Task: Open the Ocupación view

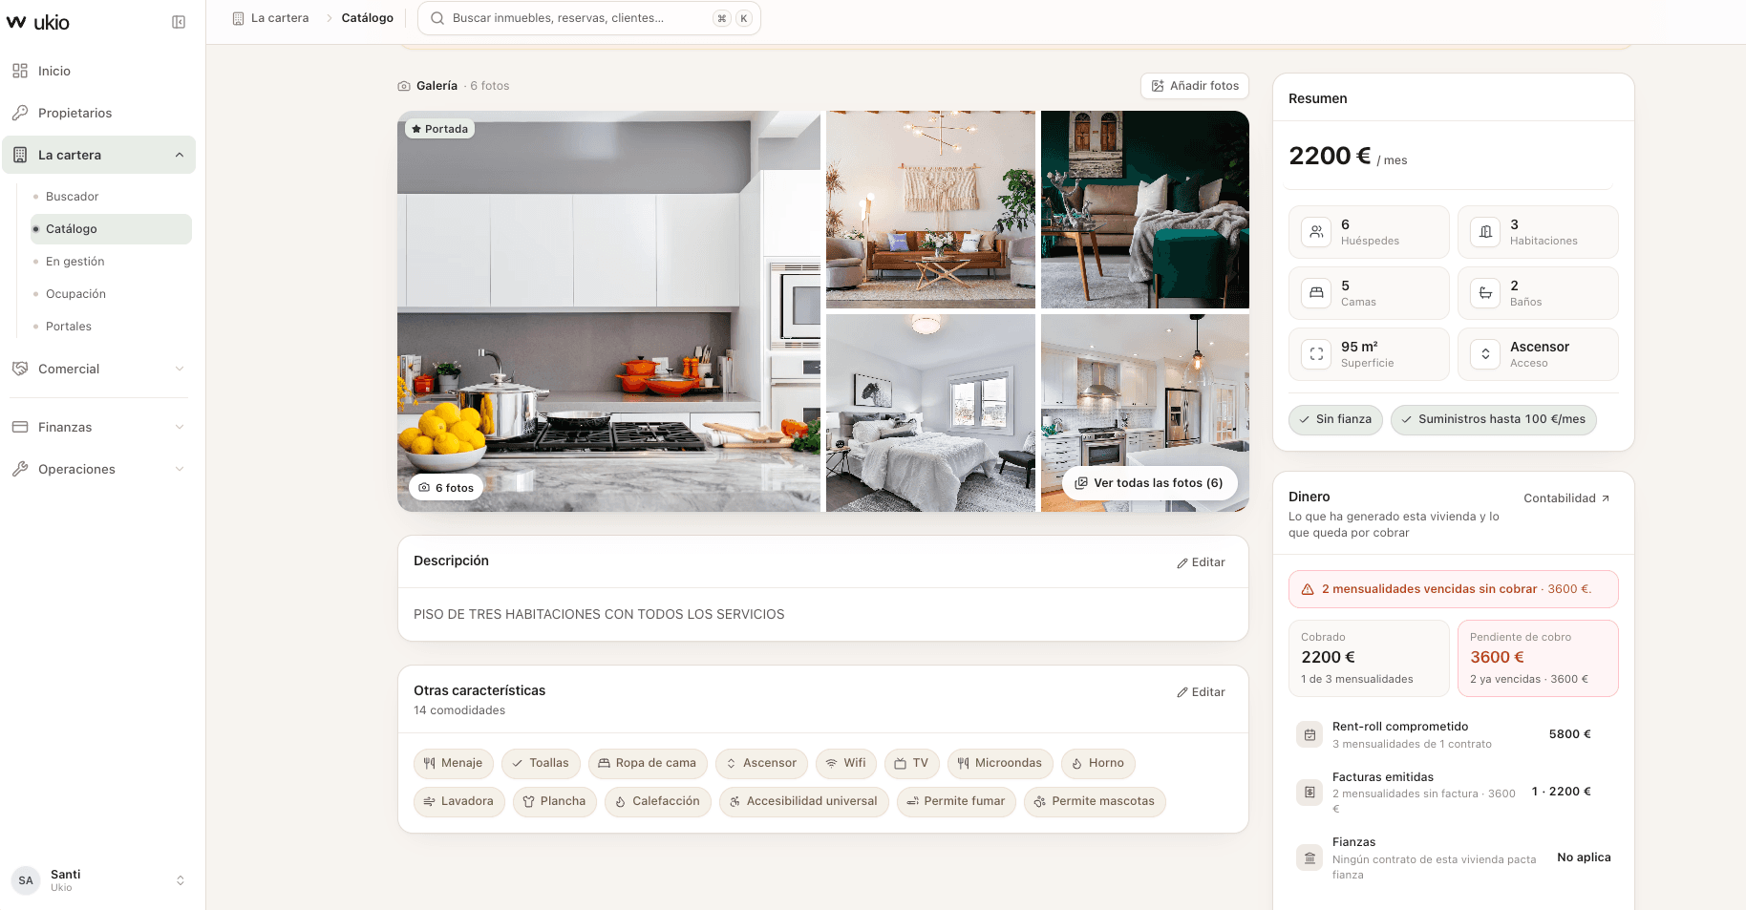Action: point(111,294)
